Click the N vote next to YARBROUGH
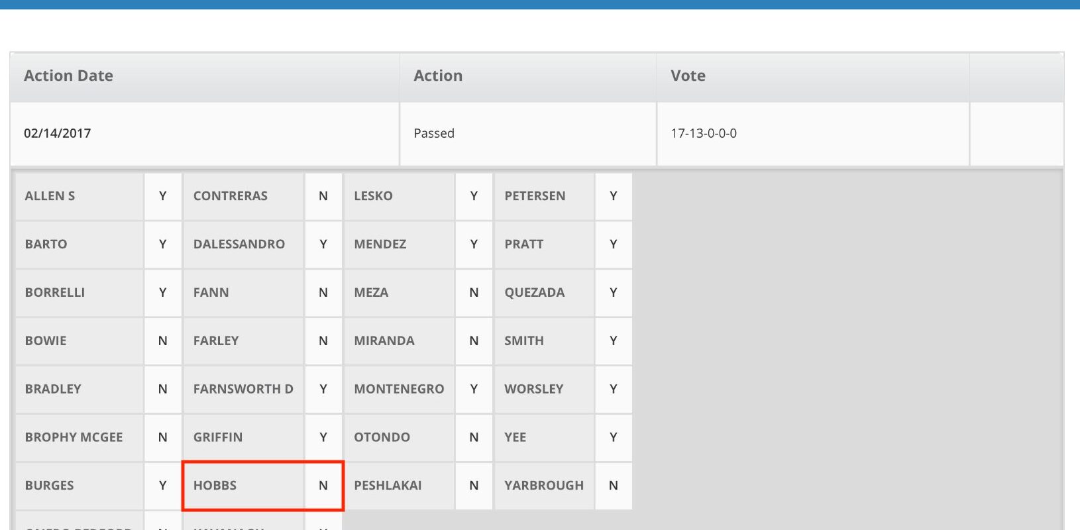 pos(614,486)
